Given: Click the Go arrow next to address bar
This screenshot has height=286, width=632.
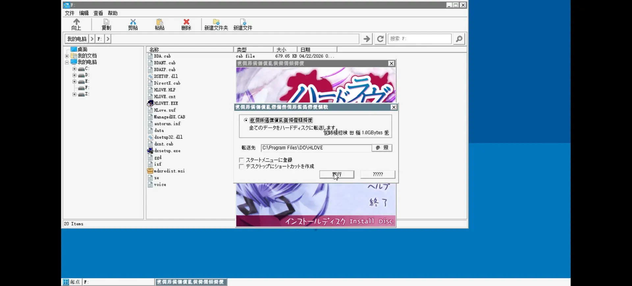Looking at the screenshot, I should [x=366, y=39].
